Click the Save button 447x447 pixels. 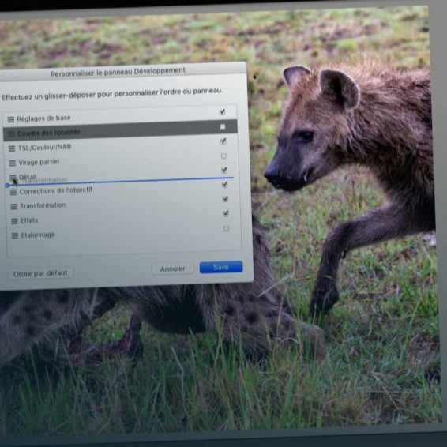point(221,267)
